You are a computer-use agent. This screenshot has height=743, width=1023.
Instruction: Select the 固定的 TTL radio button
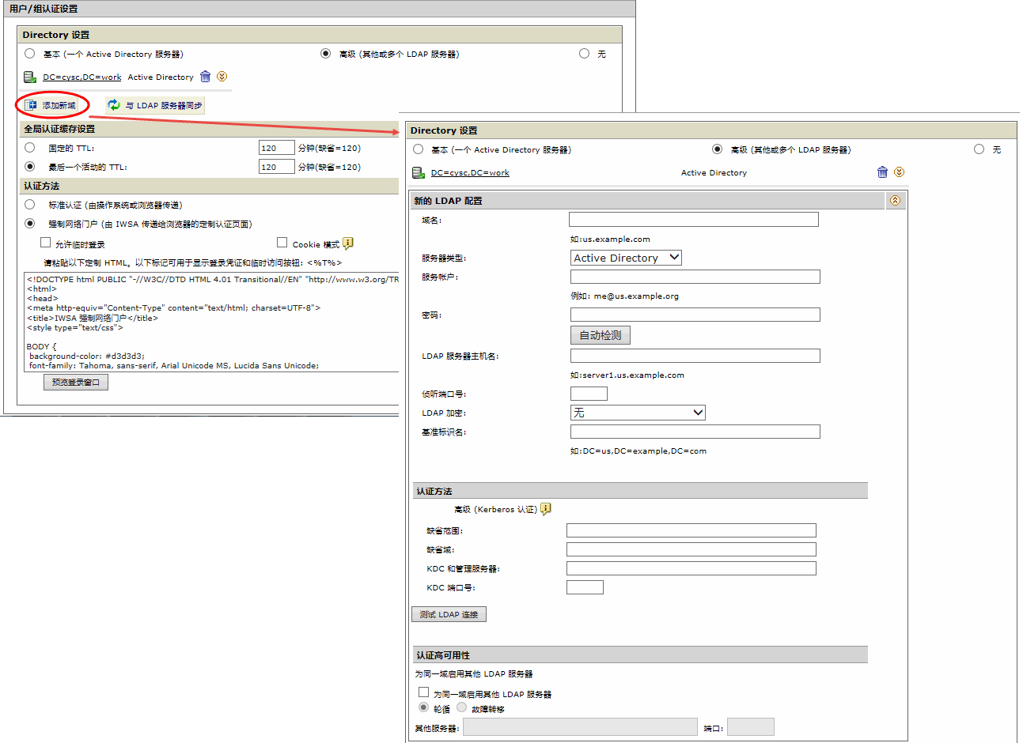point(30,148)
